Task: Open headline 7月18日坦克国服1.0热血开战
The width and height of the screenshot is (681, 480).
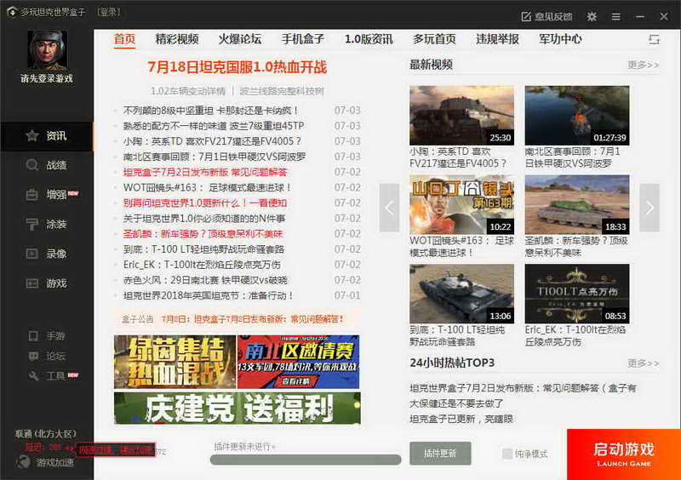Action: [237, 67]
